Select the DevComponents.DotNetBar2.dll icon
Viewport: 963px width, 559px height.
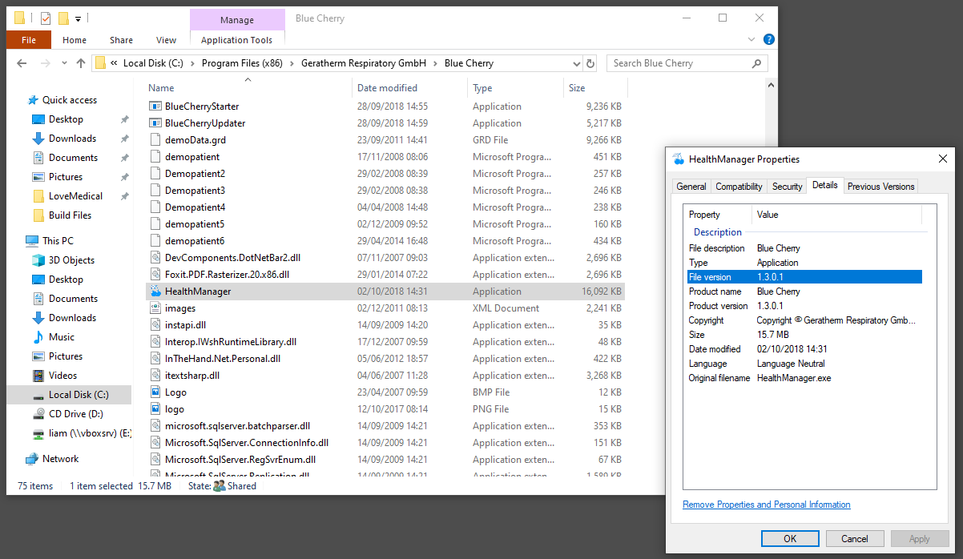156,258
